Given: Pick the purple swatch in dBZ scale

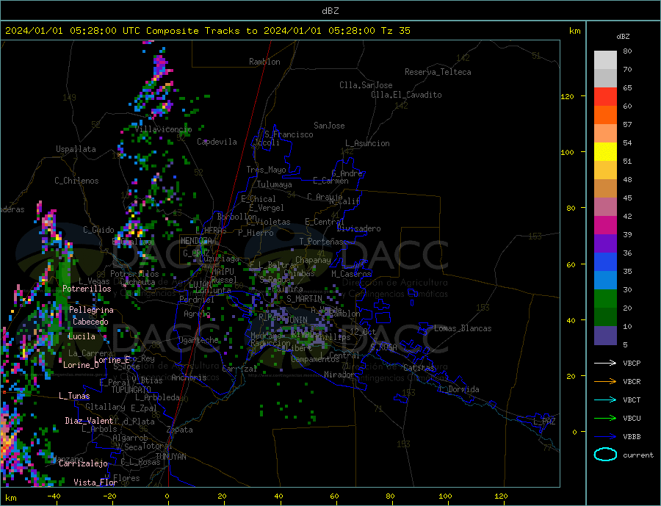Looking at the screenshot, I should pos(605,244).
